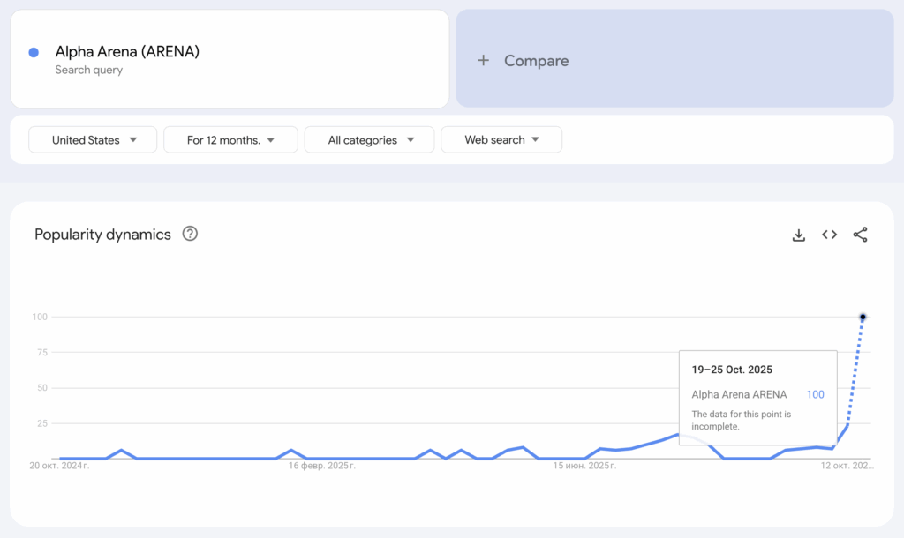Image resolution: width=904 pixels, height=538 pixels.
Task: Click the Search query subtitle text
Action: (x=88, y=71)
